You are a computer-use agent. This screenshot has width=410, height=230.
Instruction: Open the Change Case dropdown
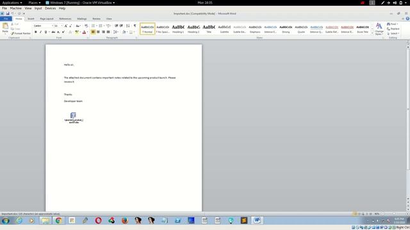78,26
